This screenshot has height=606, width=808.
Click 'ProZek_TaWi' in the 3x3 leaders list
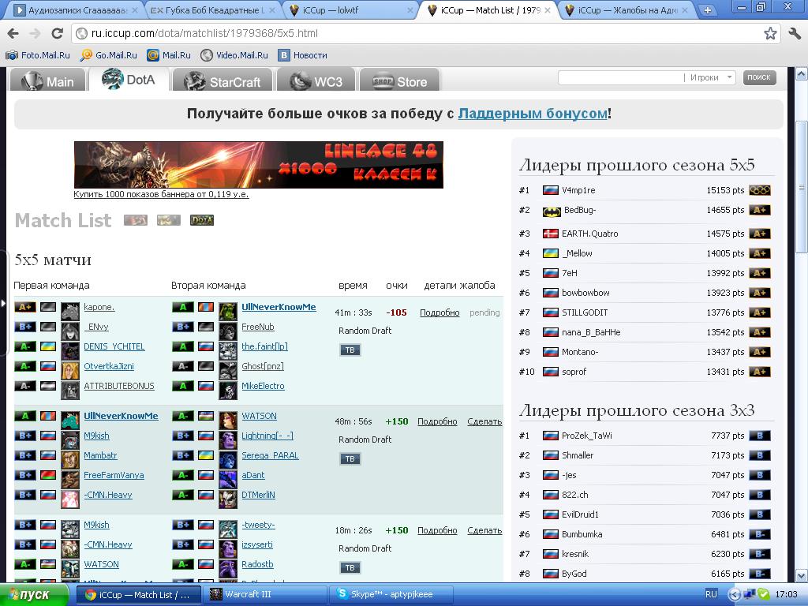point(586,436)
